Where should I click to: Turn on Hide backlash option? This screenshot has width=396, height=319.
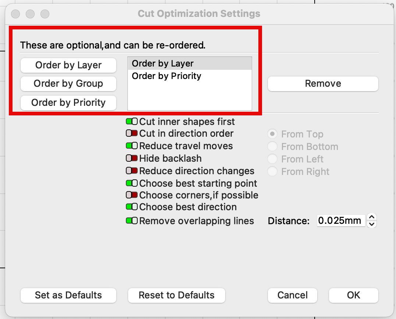pos(132,158)
